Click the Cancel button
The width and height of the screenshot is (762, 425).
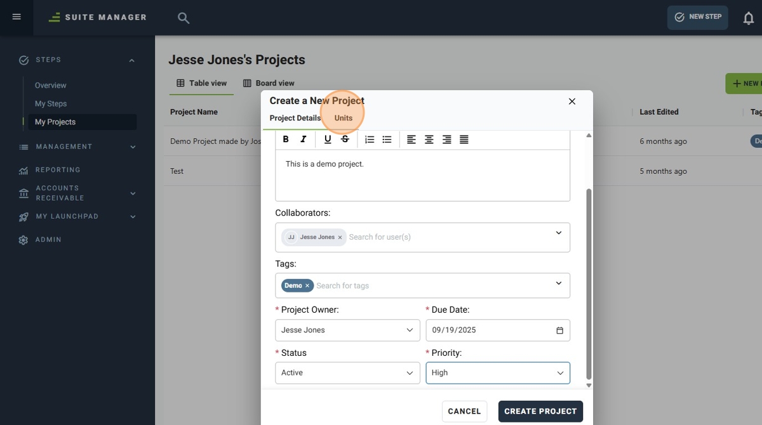pyautogui.click(x=464, y=411)
